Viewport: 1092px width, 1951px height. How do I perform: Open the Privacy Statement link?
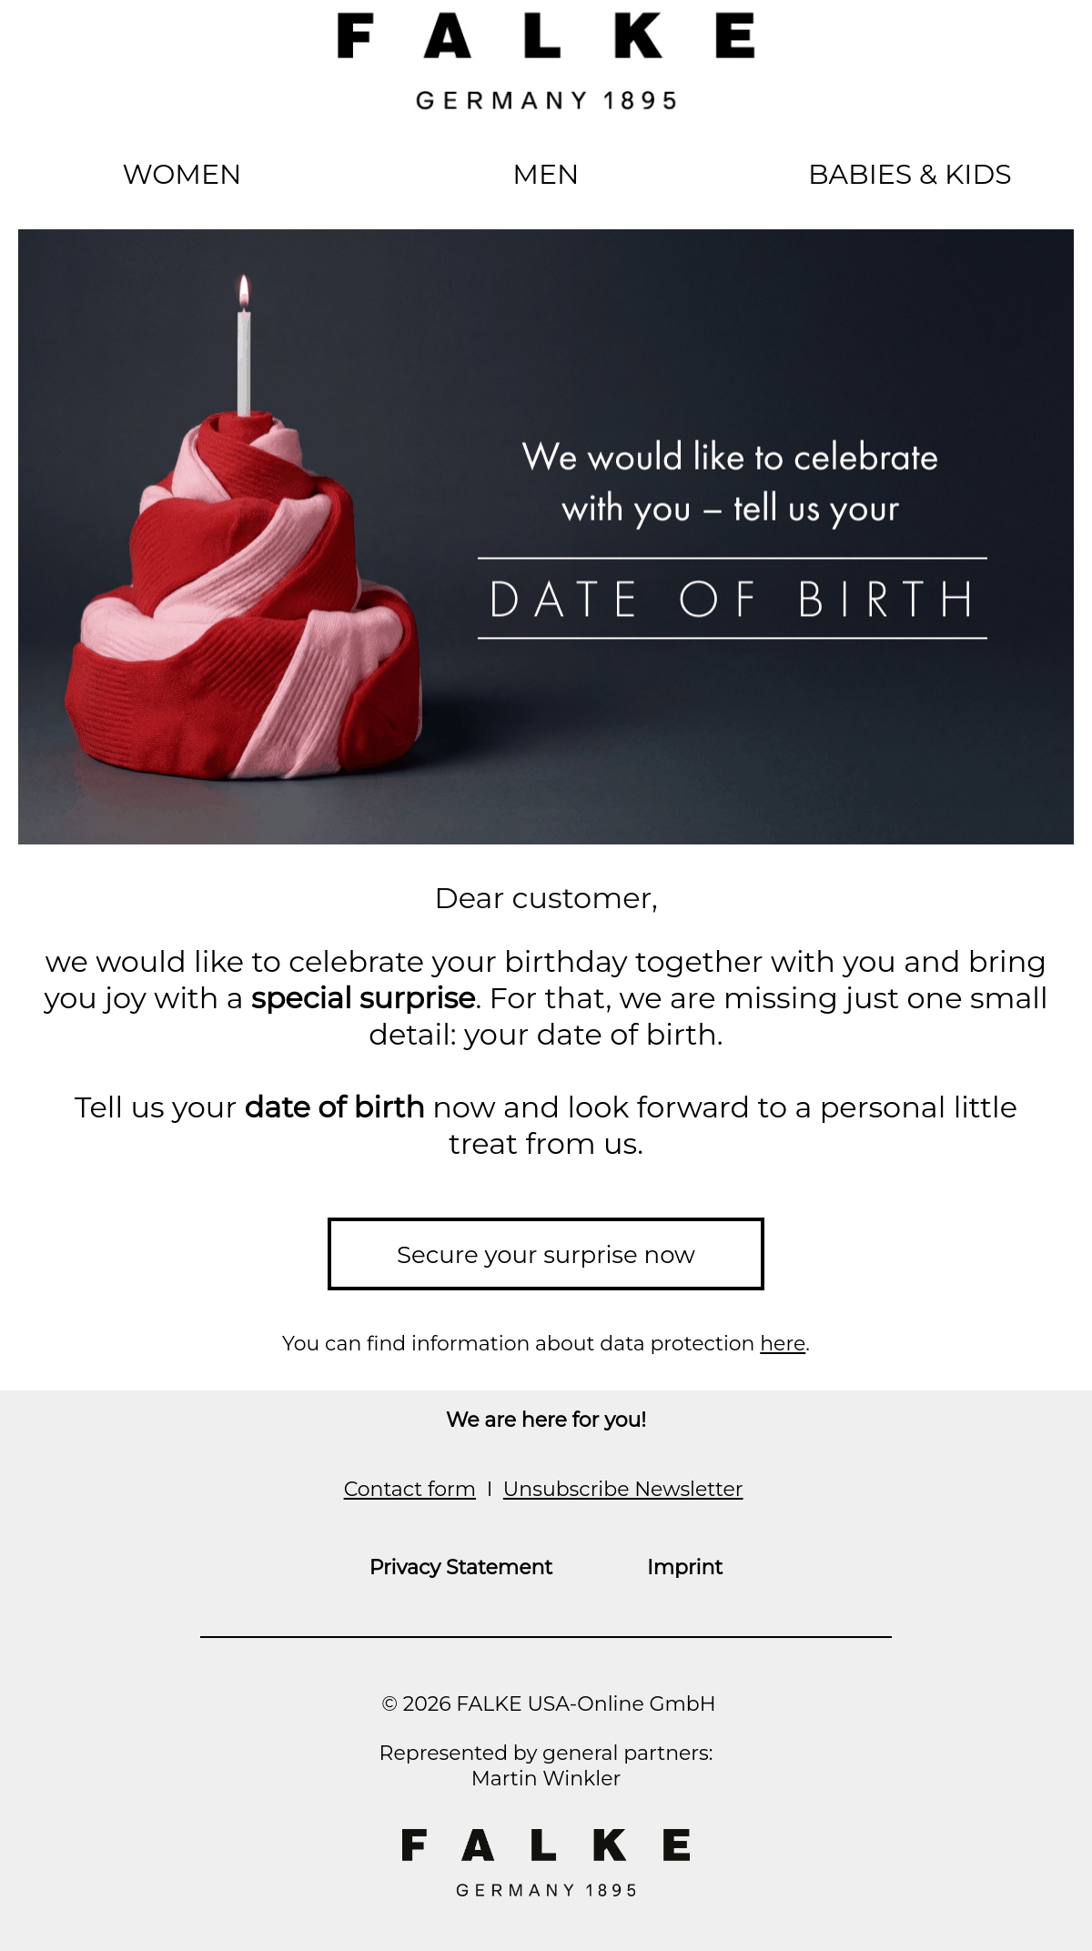coord(460,1567)
